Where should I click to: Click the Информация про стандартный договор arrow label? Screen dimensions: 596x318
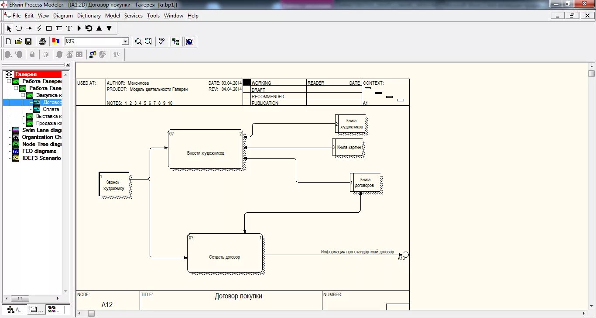[x=357, y=252]
